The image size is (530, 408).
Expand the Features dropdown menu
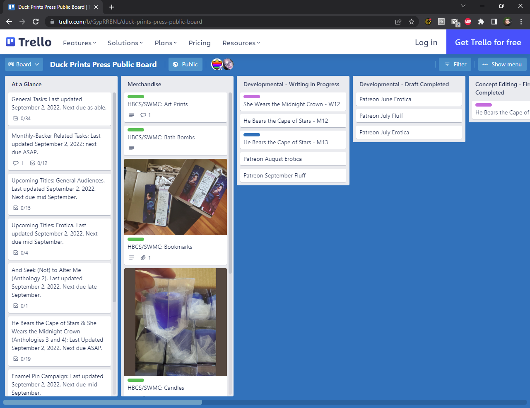(x=79, y=43)
